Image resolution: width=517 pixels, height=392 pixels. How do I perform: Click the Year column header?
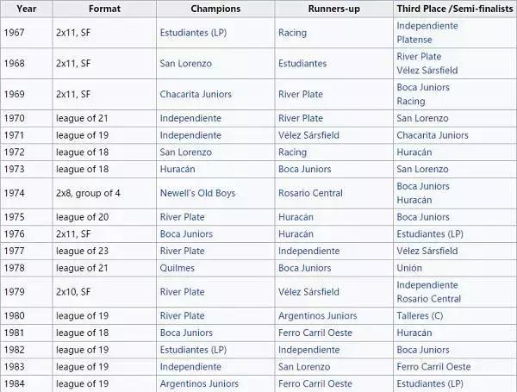(27, 9)
